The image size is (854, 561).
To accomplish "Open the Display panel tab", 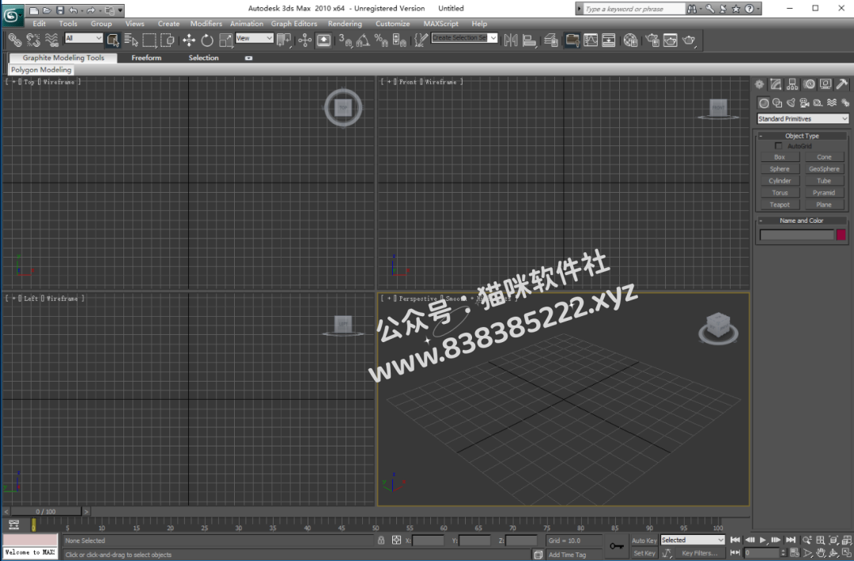I will 826,85.
